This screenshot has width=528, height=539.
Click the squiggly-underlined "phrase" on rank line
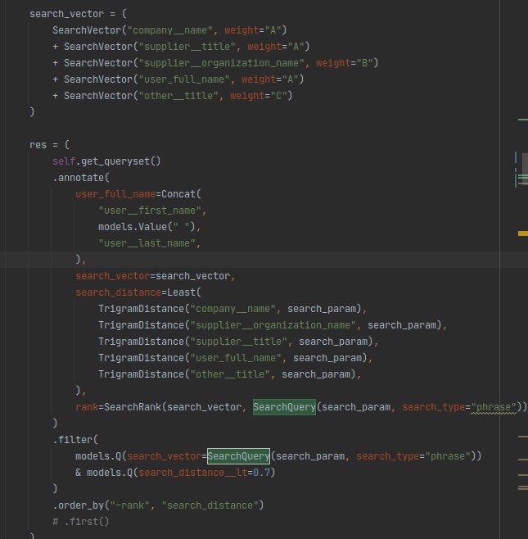click(x=494, y=407)
